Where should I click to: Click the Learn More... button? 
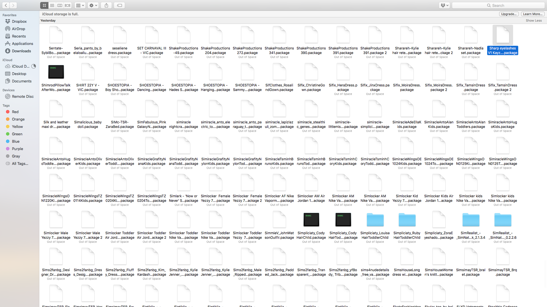tap(533, 14)
